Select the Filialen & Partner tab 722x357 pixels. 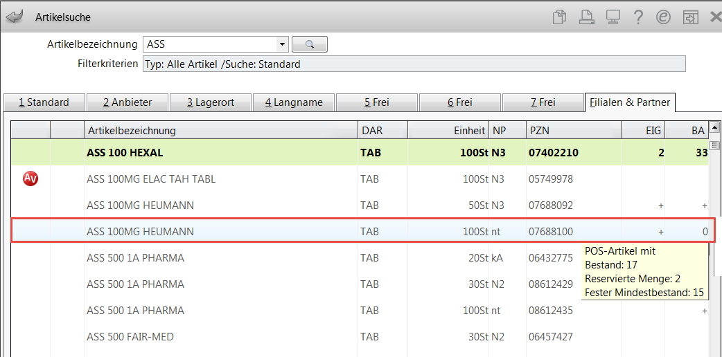tap(629, 102)
